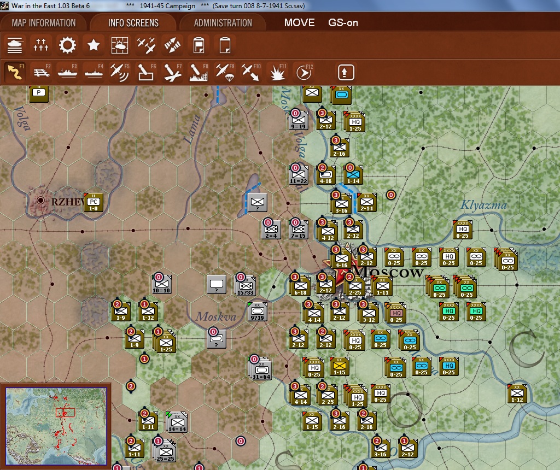This screenshot has height=470, width=560.
Task: Select the German 9?19 armored unit
Action: (257, 312)
